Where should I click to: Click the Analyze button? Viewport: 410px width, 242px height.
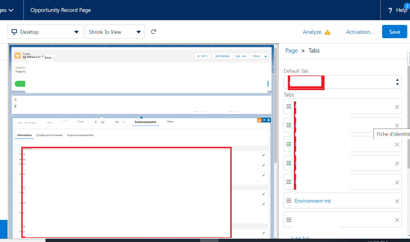coord(317,32)
